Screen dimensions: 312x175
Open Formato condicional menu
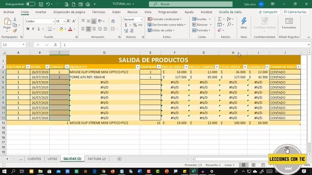coord(165,19)
